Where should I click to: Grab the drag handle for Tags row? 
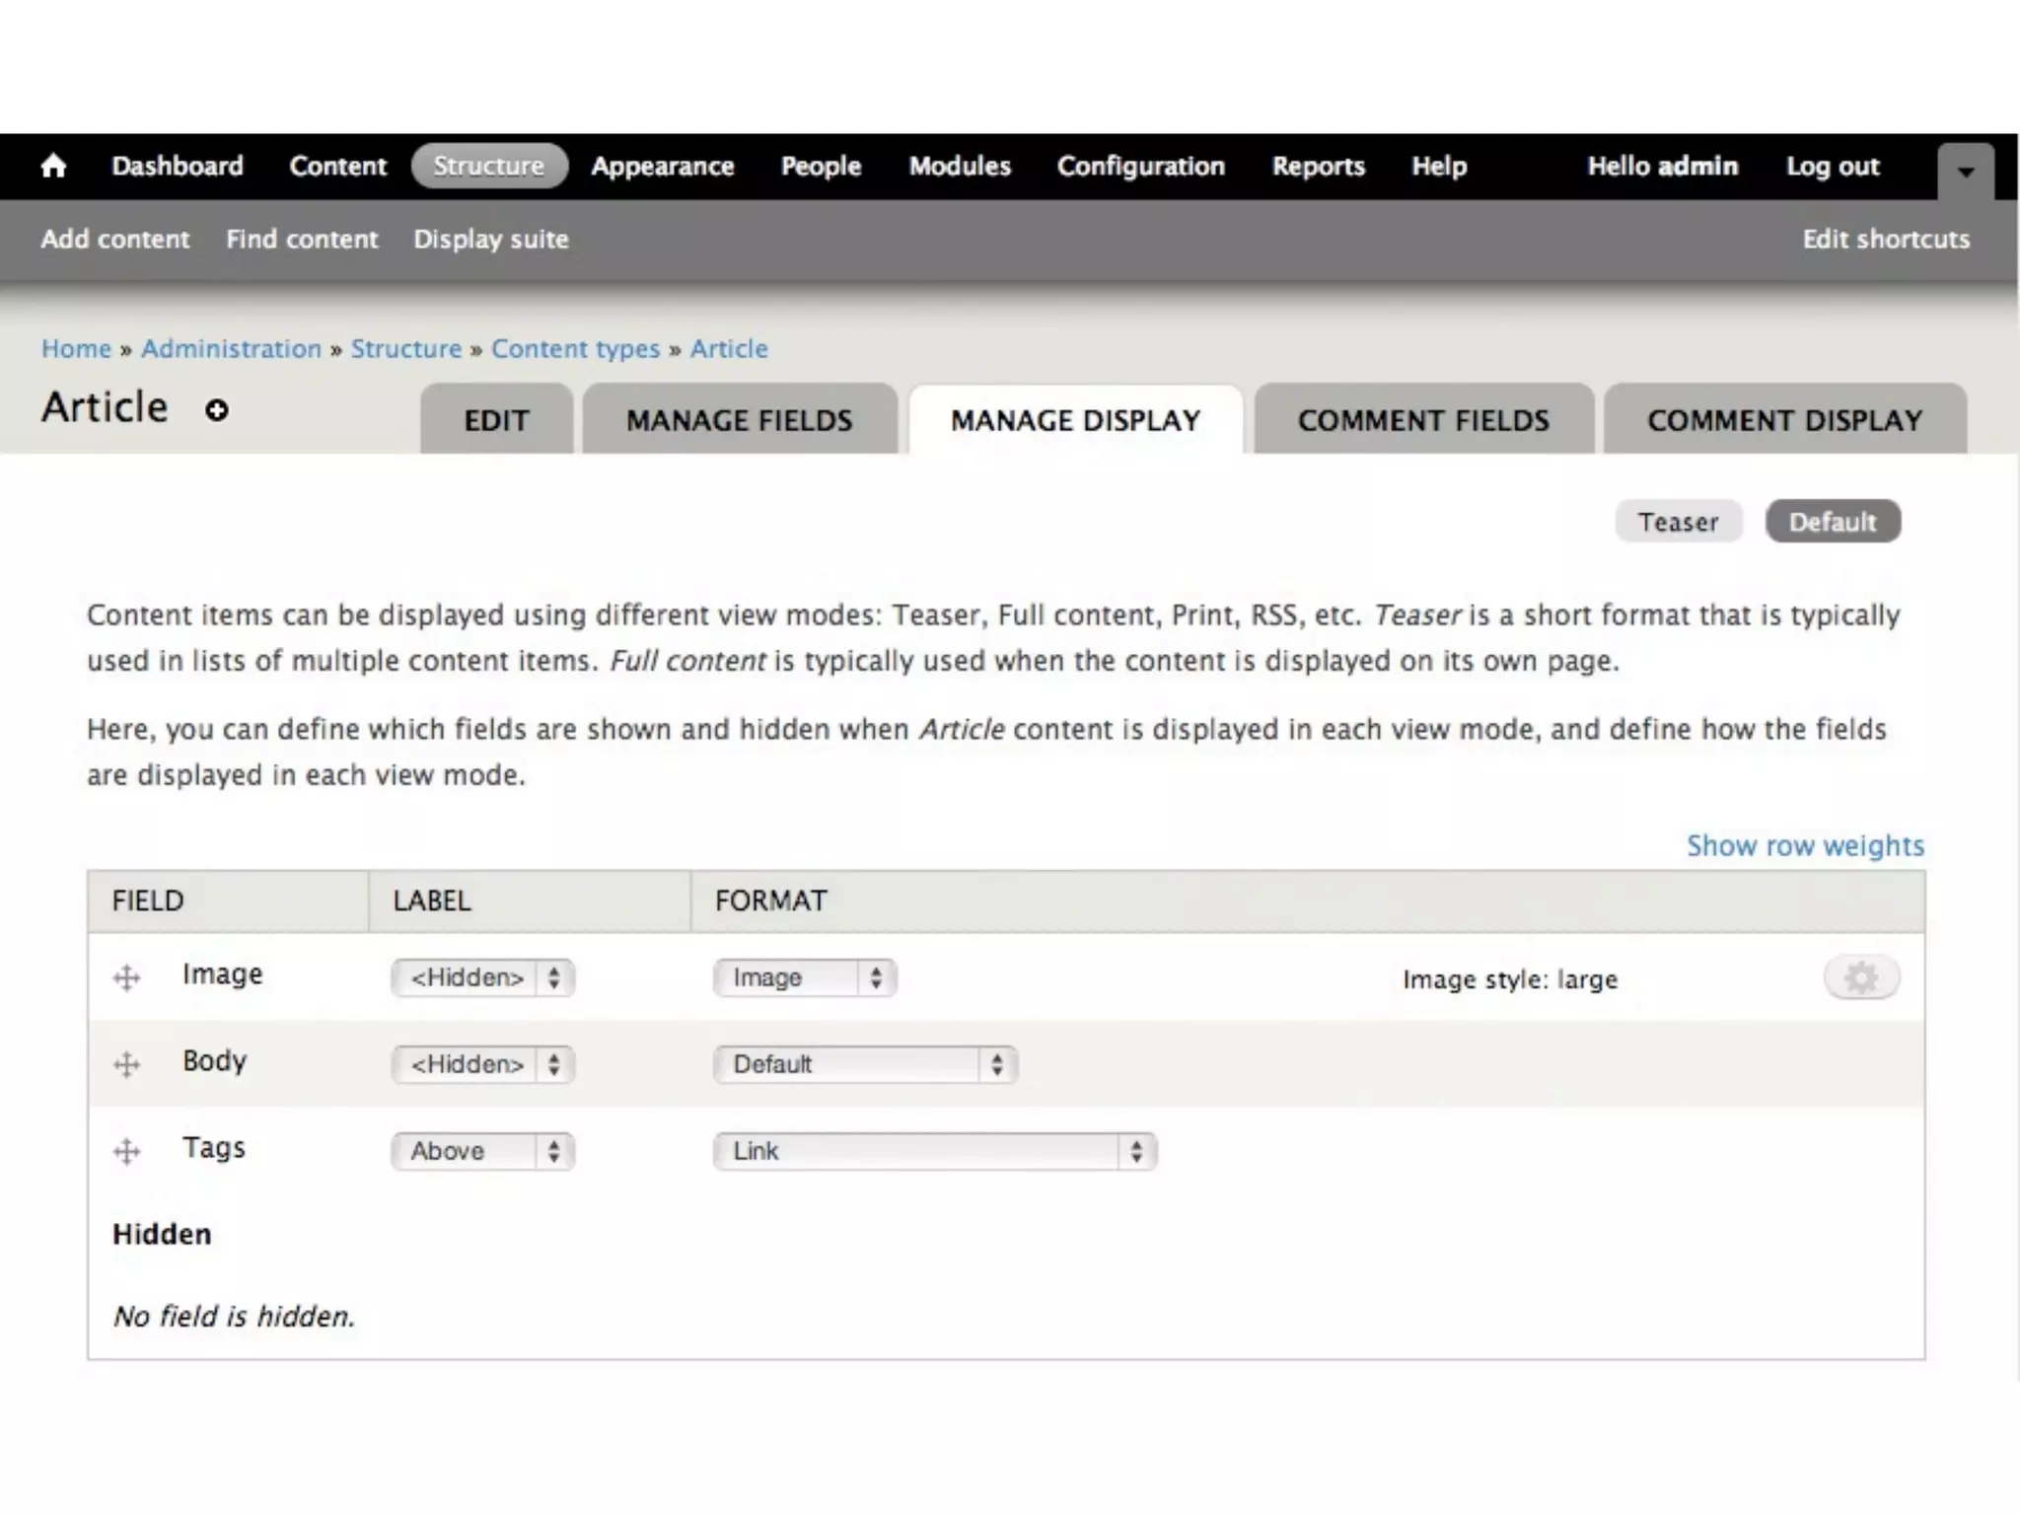click(126, 1152)
